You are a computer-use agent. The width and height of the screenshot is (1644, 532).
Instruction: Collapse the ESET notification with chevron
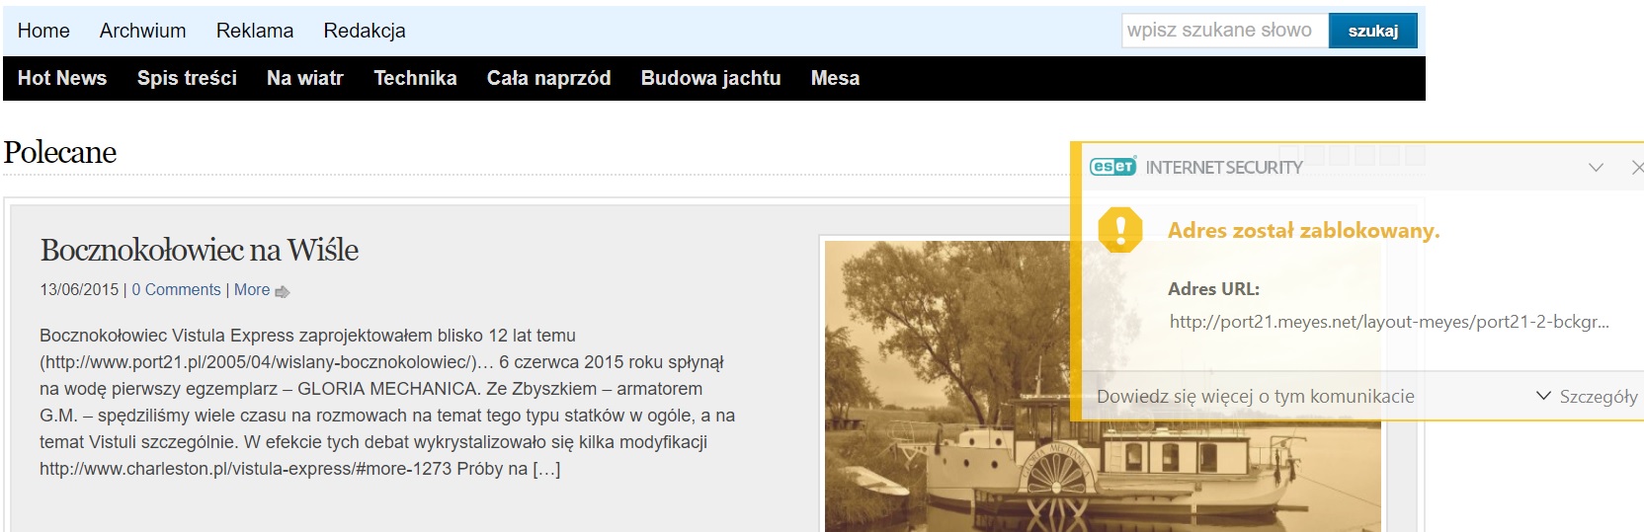pos(1596,168)
